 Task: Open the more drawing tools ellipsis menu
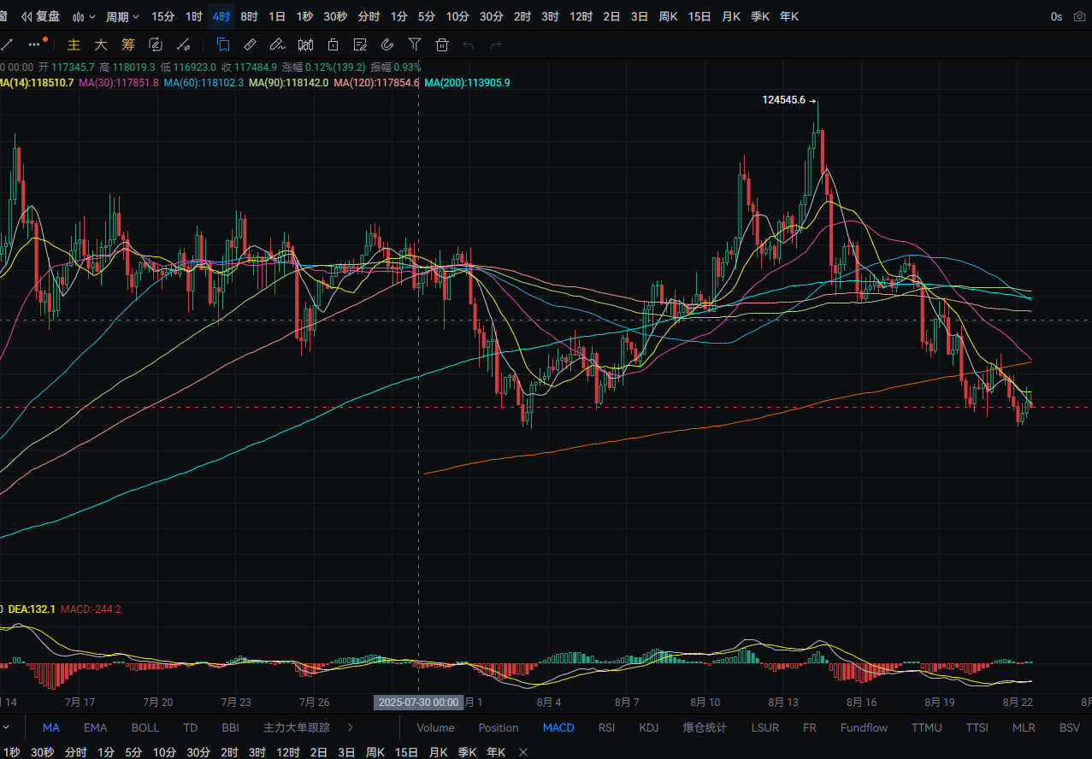[36, 44]
